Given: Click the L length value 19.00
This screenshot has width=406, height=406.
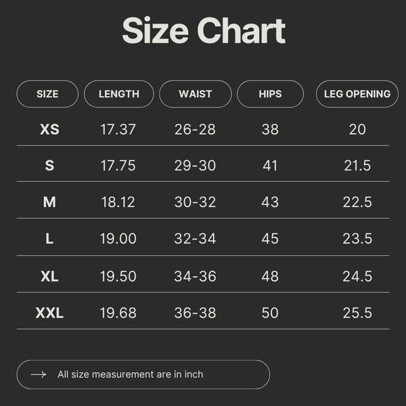Looking at the screenshot, I should tap(118, 238).
